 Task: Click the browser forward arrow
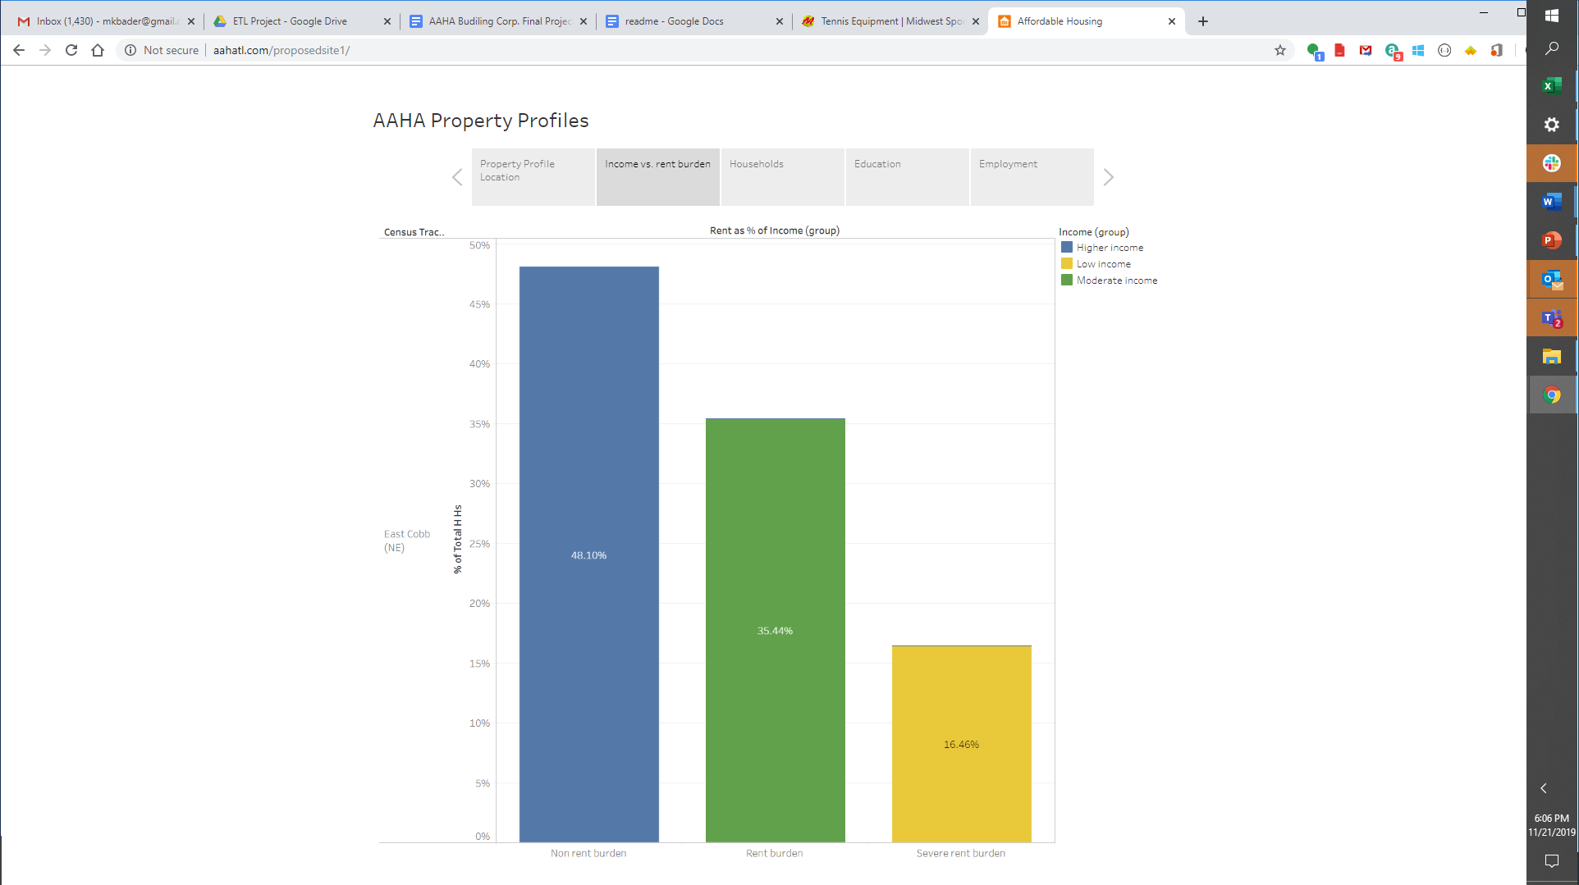[x=45, y=50]
